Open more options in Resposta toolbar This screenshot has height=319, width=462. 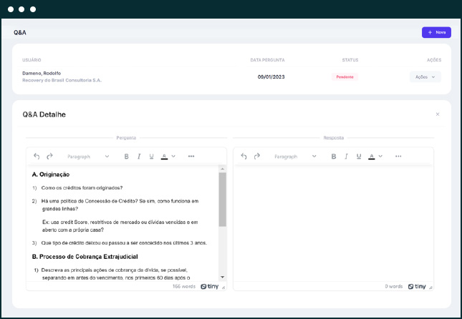(x=398, y=156)
